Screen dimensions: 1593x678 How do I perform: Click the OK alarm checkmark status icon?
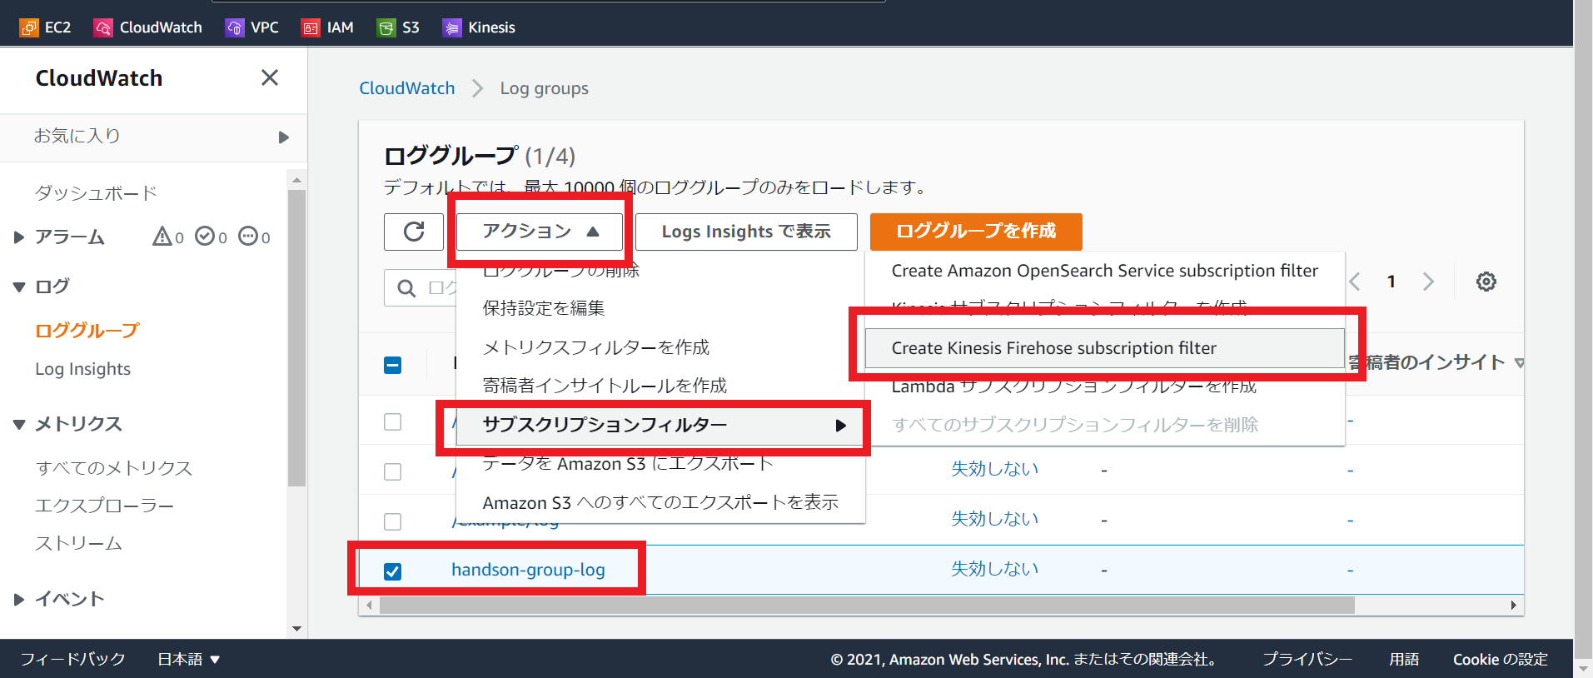[x=206, y=237]
